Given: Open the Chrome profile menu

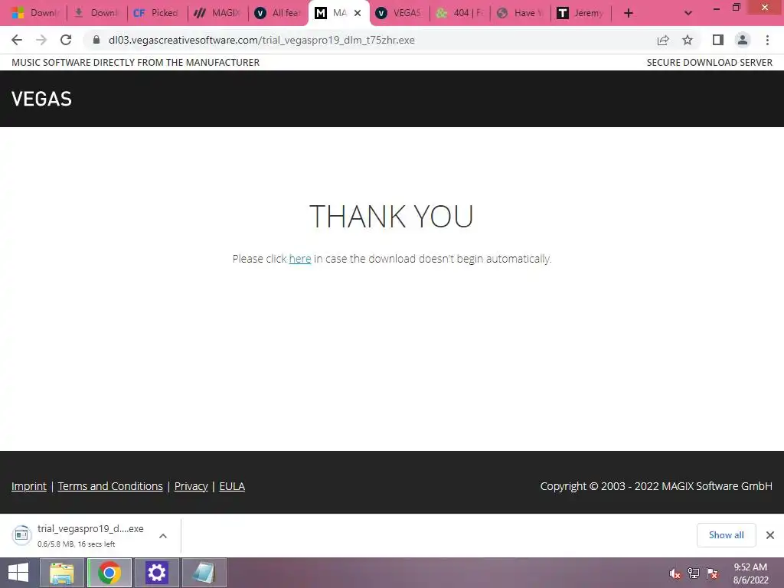Looking at the screenshot, I should click(x=743, y=40).
